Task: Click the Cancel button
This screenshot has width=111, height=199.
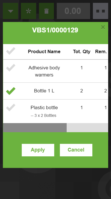Action: [76, 150]
